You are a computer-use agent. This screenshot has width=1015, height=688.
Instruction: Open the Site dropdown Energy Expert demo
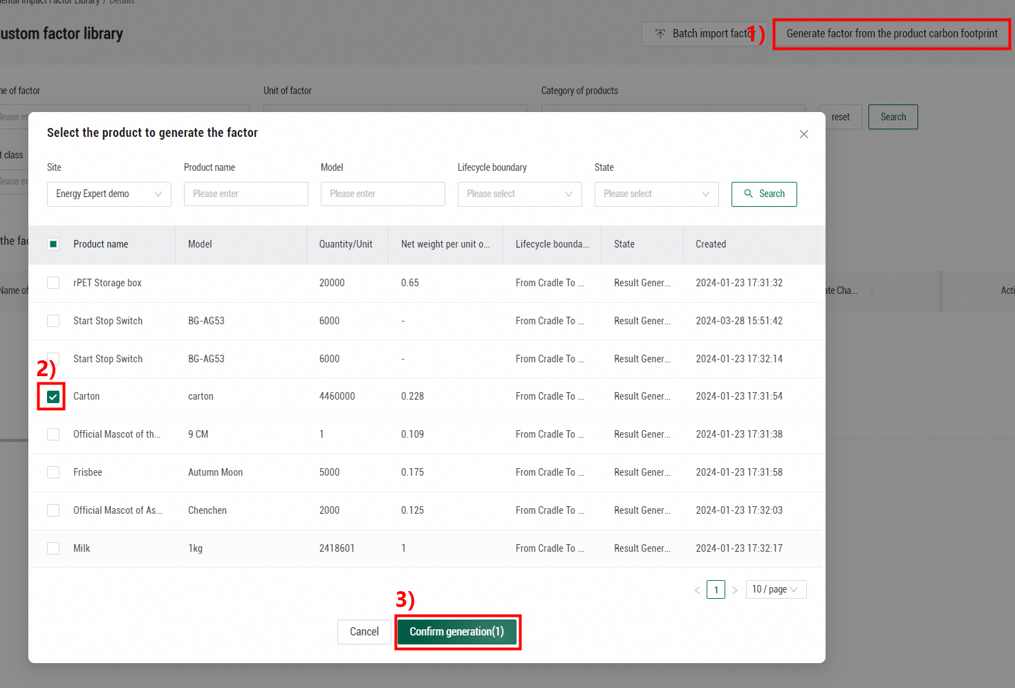coord(109,194)
